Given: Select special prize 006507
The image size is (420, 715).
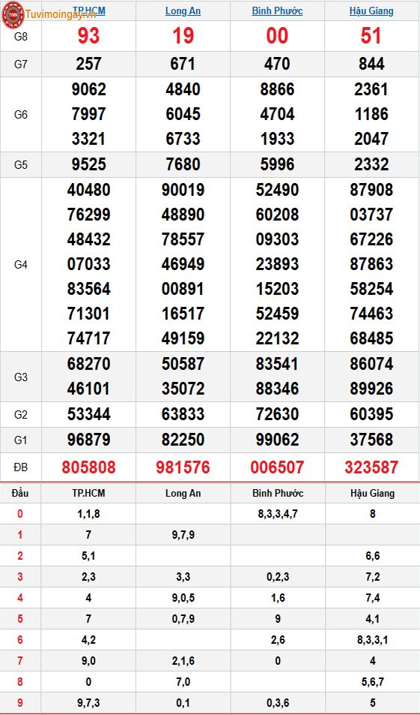Looking at the screenshot, I should (277, 467).
